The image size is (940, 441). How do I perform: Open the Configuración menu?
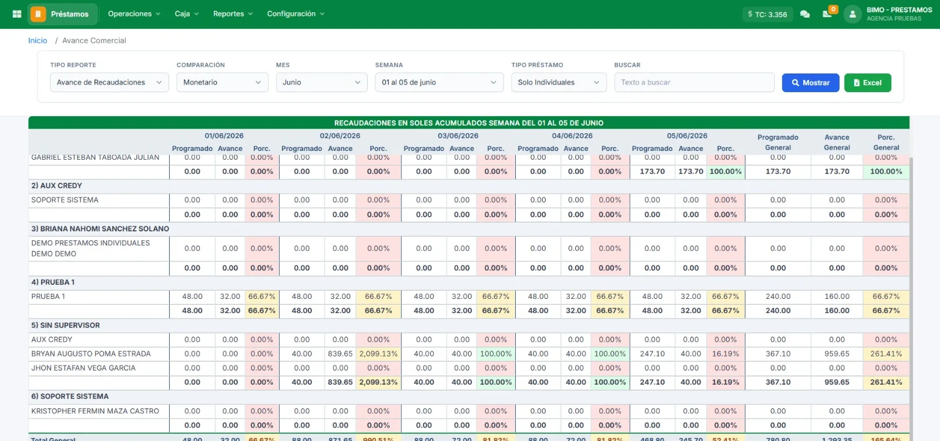coord(296,14)
